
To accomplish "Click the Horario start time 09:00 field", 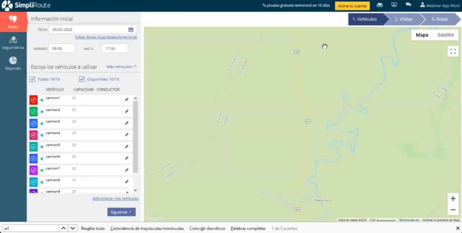I will 62,48.
